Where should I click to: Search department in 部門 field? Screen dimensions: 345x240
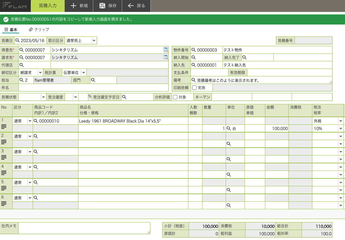[x=93, y=80]
